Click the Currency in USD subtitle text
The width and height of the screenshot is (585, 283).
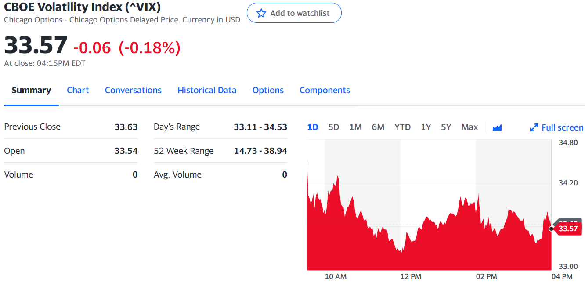click(x=211, y=20)
